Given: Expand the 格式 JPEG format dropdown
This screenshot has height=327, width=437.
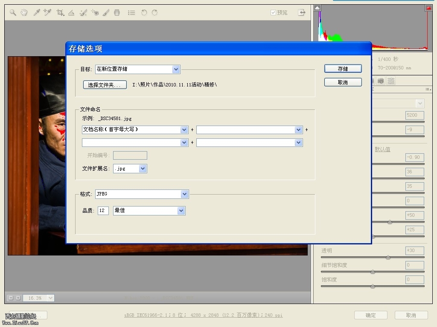Looking at the screenshot, I should pyautogui.click(x=184, y=194).
